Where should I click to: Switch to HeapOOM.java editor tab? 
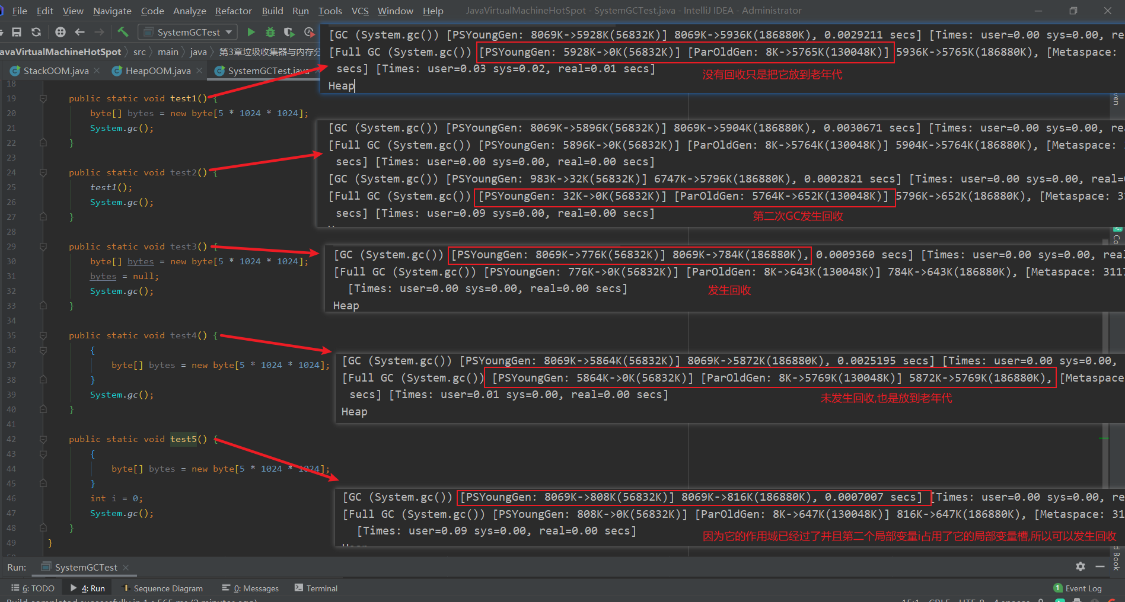(x=158, y=71)
